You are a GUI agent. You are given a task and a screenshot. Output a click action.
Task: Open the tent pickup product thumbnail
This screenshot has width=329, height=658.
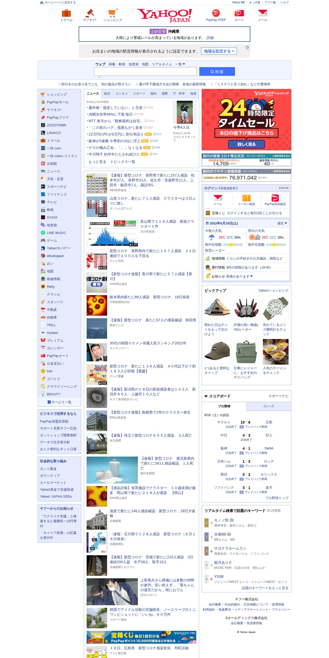217,309
